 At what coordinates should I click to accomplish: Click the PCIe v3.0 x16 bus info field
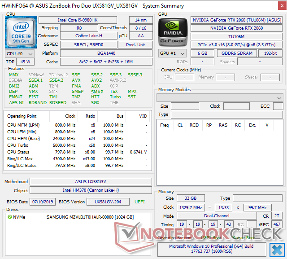(236, 44)
